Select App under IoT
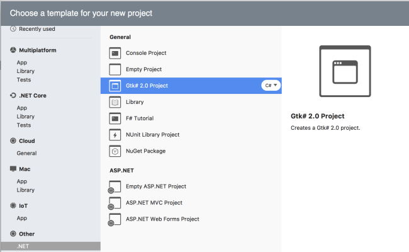This screenshot has width=409, height=252. [22, 218]
